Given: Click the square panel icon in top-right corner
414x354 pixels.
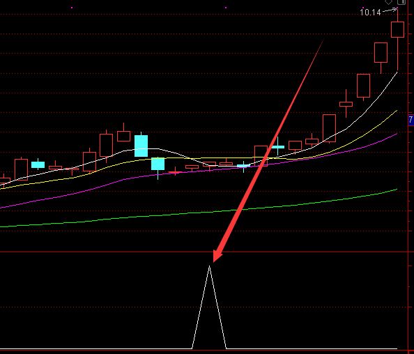Looking at the screenshot, I should [401, 2].
